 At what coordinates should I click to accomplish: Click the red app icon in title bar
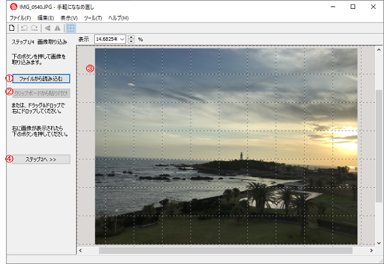click(x=12, y=7)
